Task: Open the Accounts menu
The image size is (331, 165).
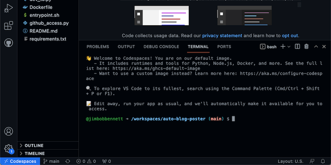Action: pos(8,131)
